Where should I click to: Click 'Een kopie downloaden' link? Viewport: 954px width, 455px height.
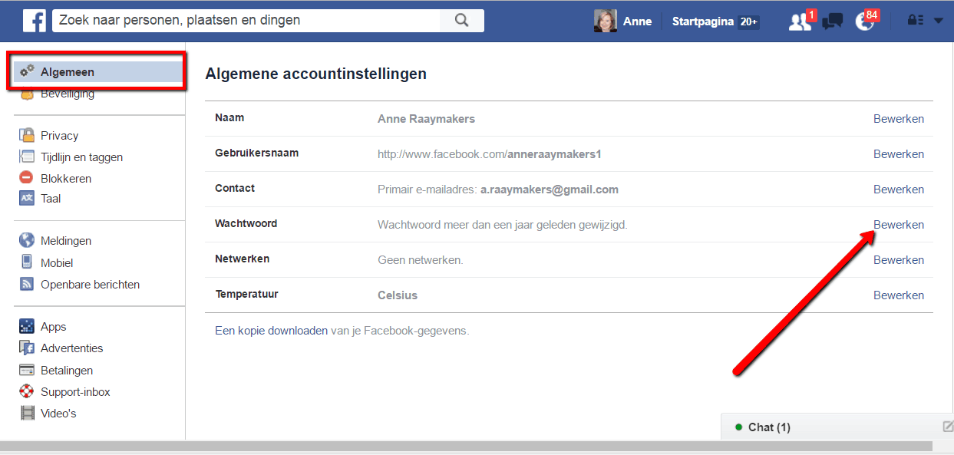tap(271, 331)
